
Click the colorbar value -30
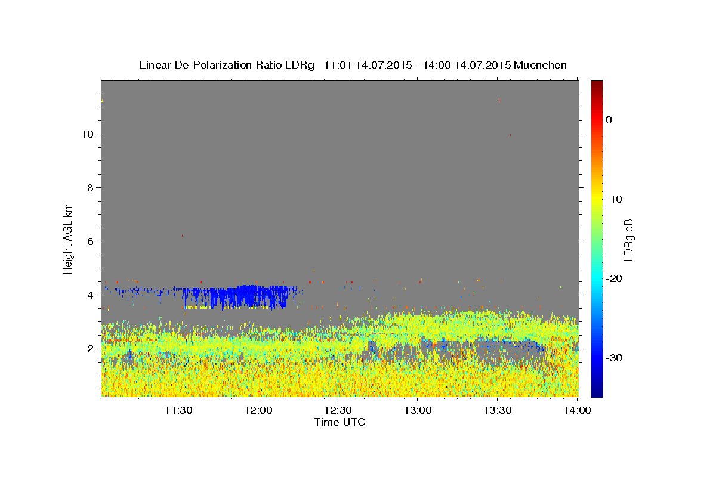[615, 358]
